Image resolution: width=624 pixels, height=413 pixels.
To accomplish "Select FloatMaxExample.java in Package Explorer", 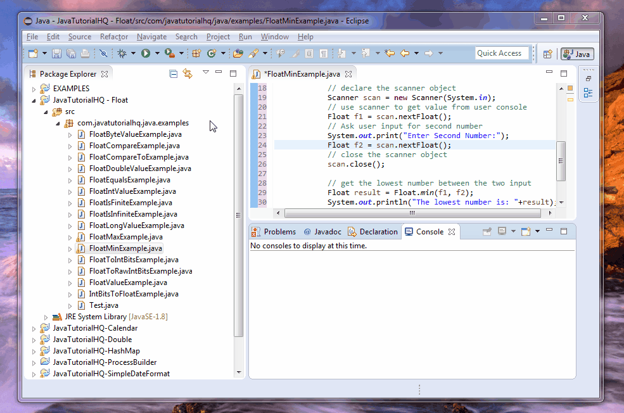I will click(x=125, y=236).
